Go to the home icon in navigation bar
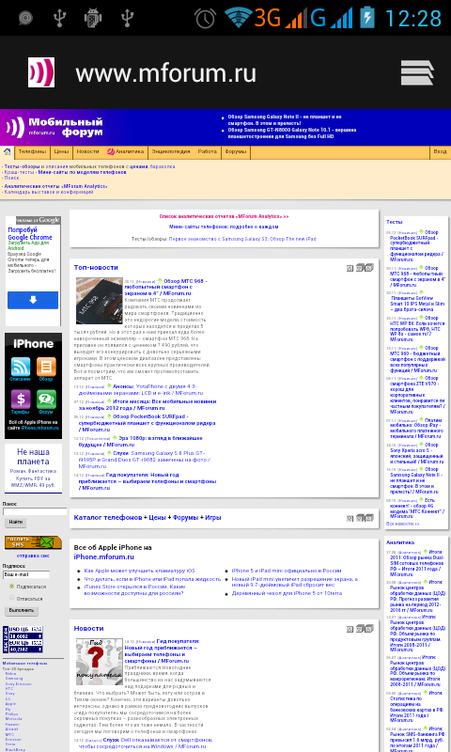This screenshot has width=451, height=752. pos(8,151)
